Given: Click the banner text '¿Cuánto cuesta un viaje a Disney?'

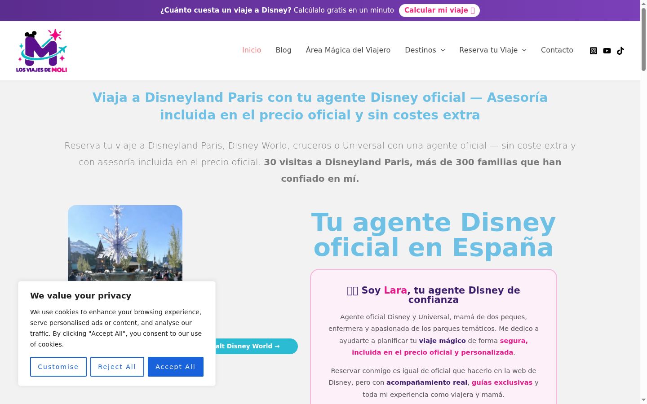Looking at the screenshot, I should coord(226,10).
